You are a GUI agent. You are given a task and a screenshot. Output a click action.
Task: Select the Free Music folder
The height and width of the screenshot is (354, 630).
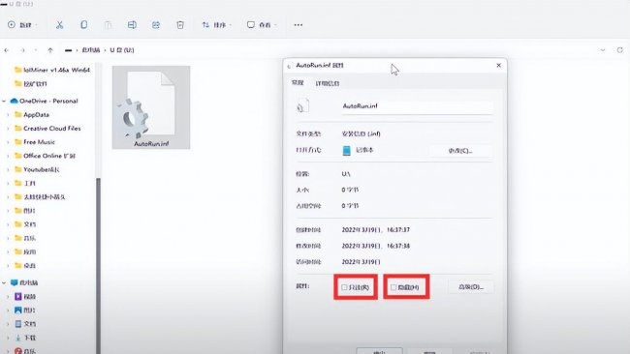35,142
